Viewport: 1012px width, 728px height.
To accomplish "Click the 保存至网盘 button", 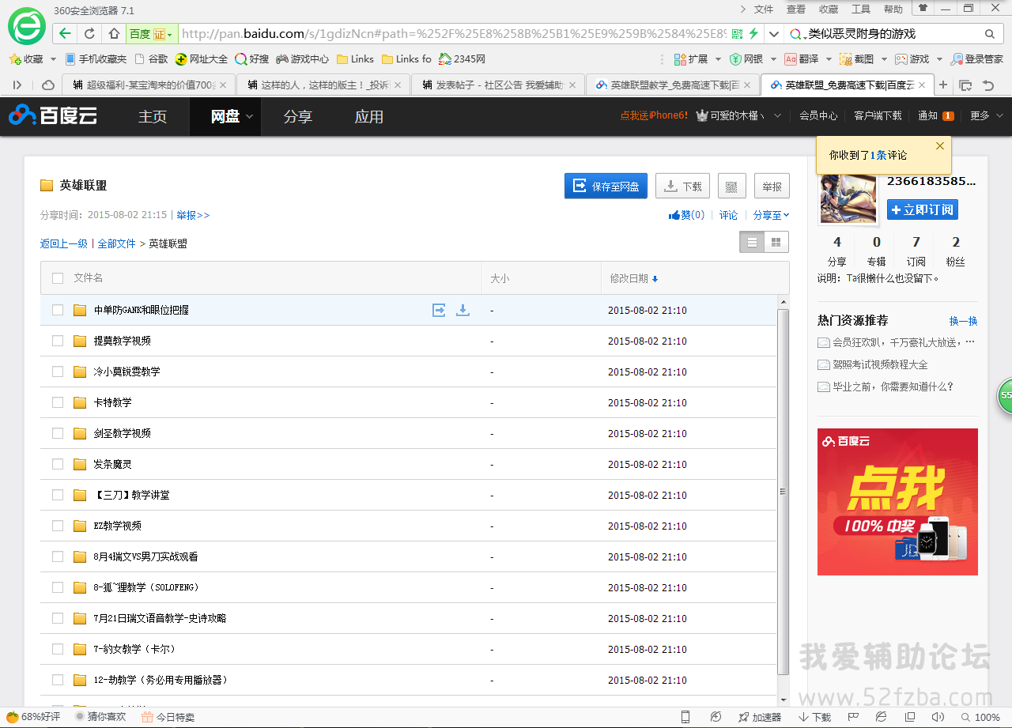I will (x=606, y=187).
